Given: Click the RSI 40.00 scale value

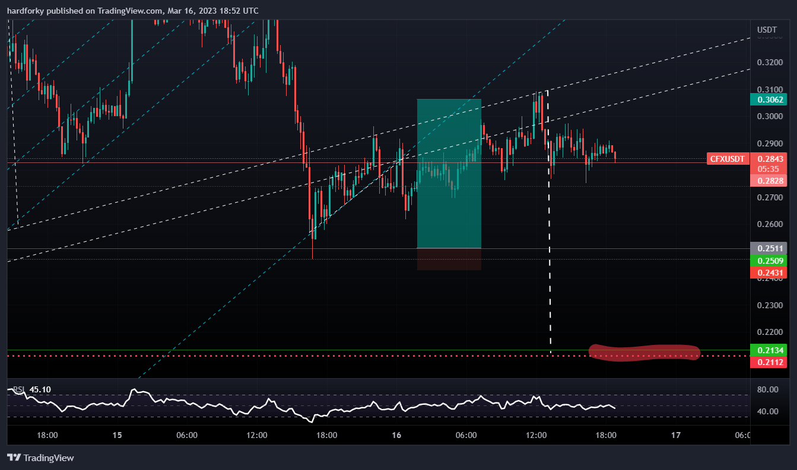Looking at the screenshot, I should point(769,411).
